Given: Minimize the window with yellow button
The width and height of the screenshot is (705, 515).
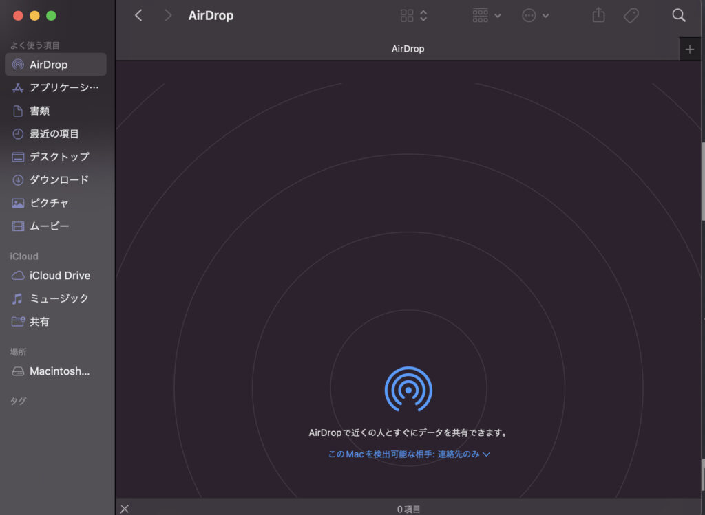Looking at the screenshot, I should tap(34, 16).
